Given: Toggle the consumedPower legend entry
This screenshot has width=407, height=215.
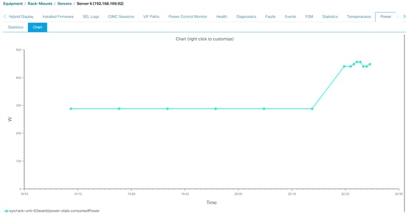Looking at the screenshot, I should click(52, 211).
